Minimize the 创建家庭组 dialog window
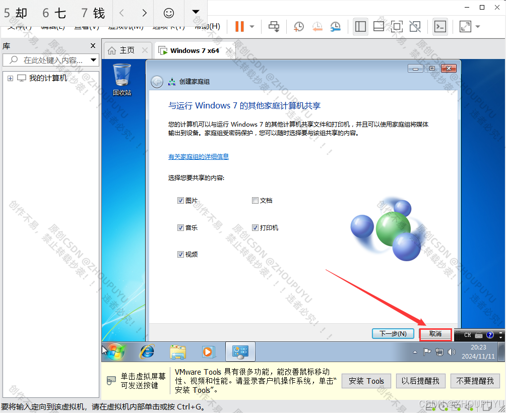This screenshot has height=413, width=506. (x=415, y=69)
